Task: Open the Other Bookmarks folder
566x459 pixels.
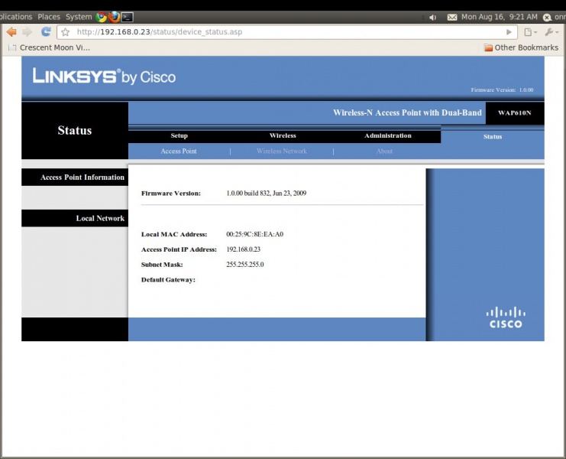Action: 521,47
